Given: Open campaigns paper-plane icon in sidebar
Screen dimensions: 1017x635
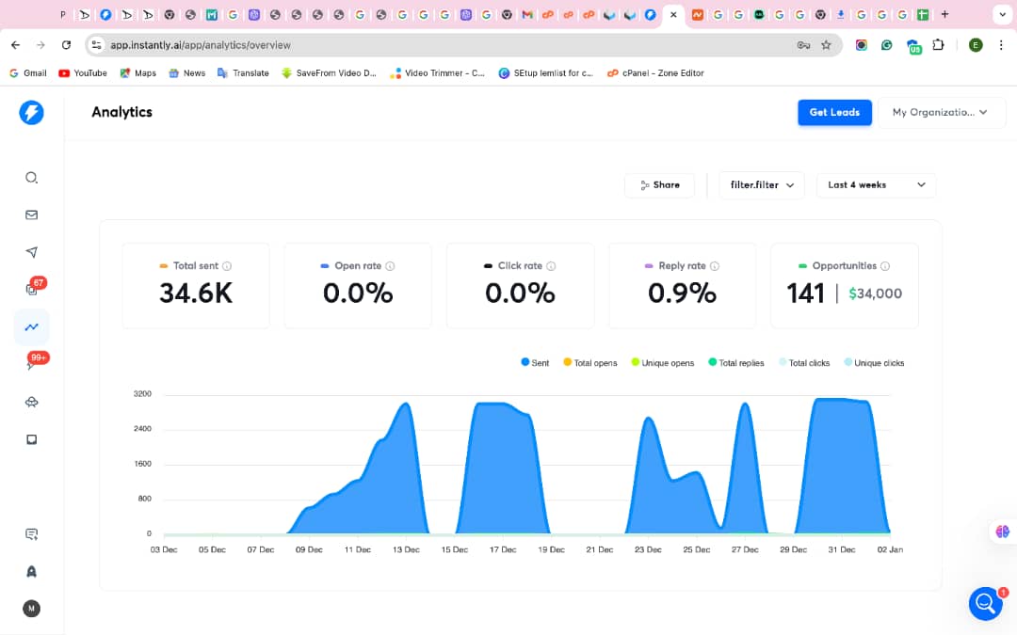Looking at the screenshot, I should click(x=31, y=252).
